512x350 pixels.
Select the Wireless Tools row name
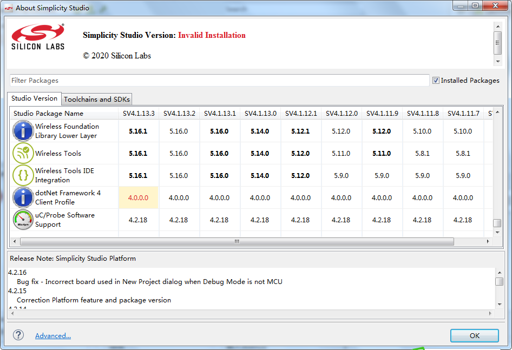pos(58,153)
